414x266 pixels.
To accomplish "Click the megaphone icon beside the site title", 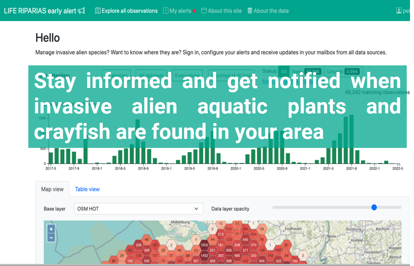I will [81, 11].
